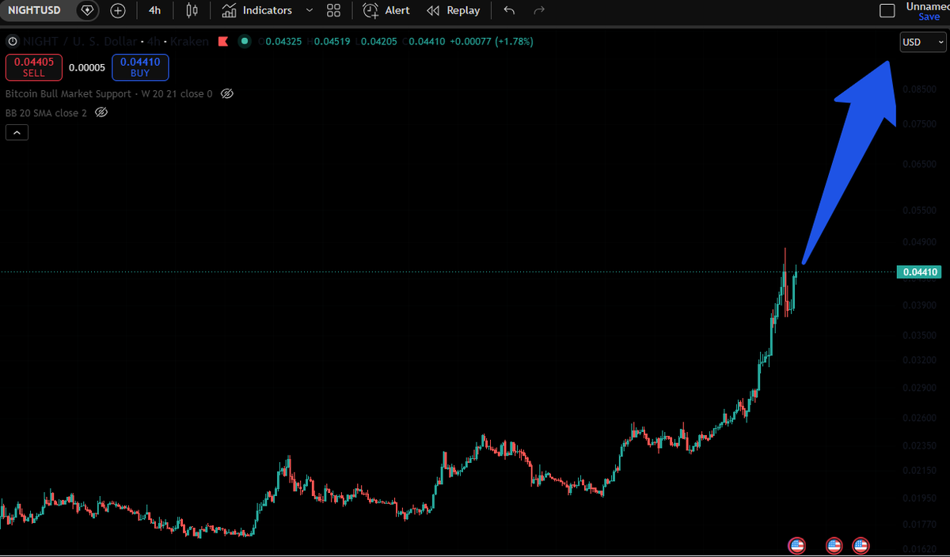Start bar Replay mode
The width and height of the screenshot is (950, 557).
tap(454, 10)
